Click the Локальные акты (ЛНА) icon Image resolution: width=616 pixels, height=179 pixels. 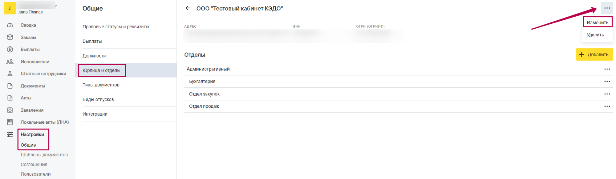(10, 122)
